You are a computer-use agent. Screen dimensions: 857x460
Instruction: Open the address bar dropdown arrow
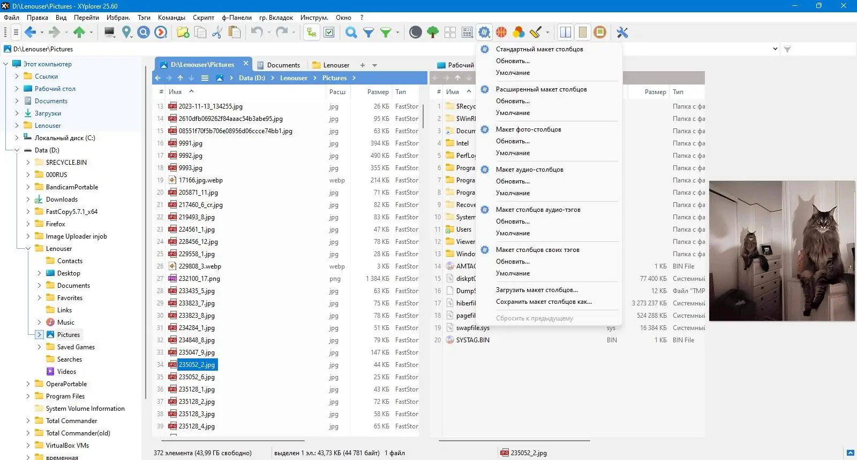(775, 49)
